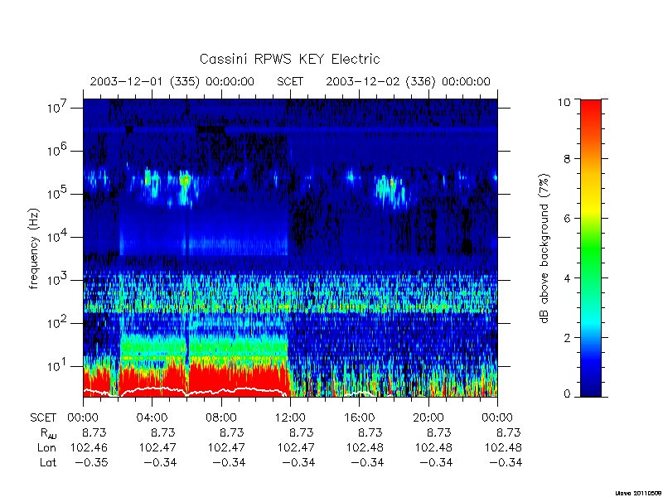663x497 pixels.
Task: Click the colorbar scale value "4"
Action: coord(567,278)
